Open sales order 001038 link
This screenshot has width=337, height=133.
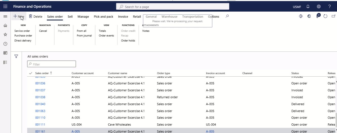[40, 97]
